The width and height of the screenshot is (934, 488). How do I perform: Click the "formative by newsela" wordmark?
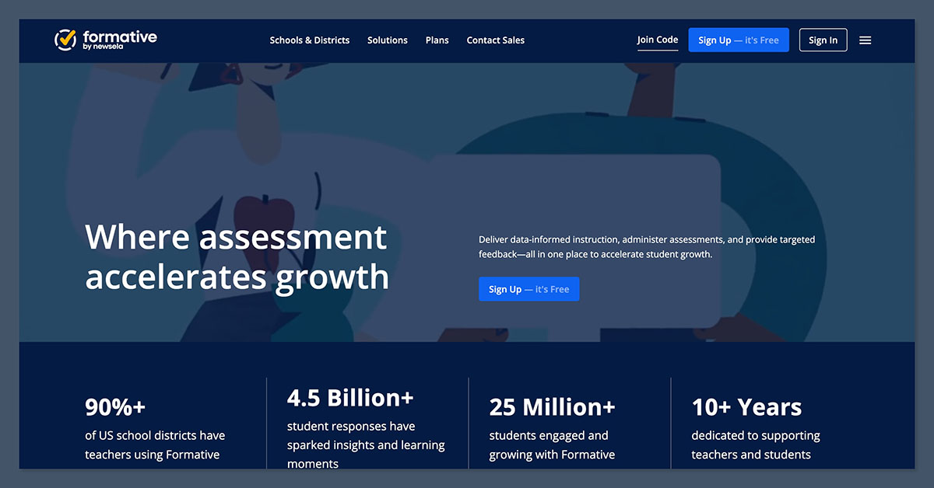(118, 40)
